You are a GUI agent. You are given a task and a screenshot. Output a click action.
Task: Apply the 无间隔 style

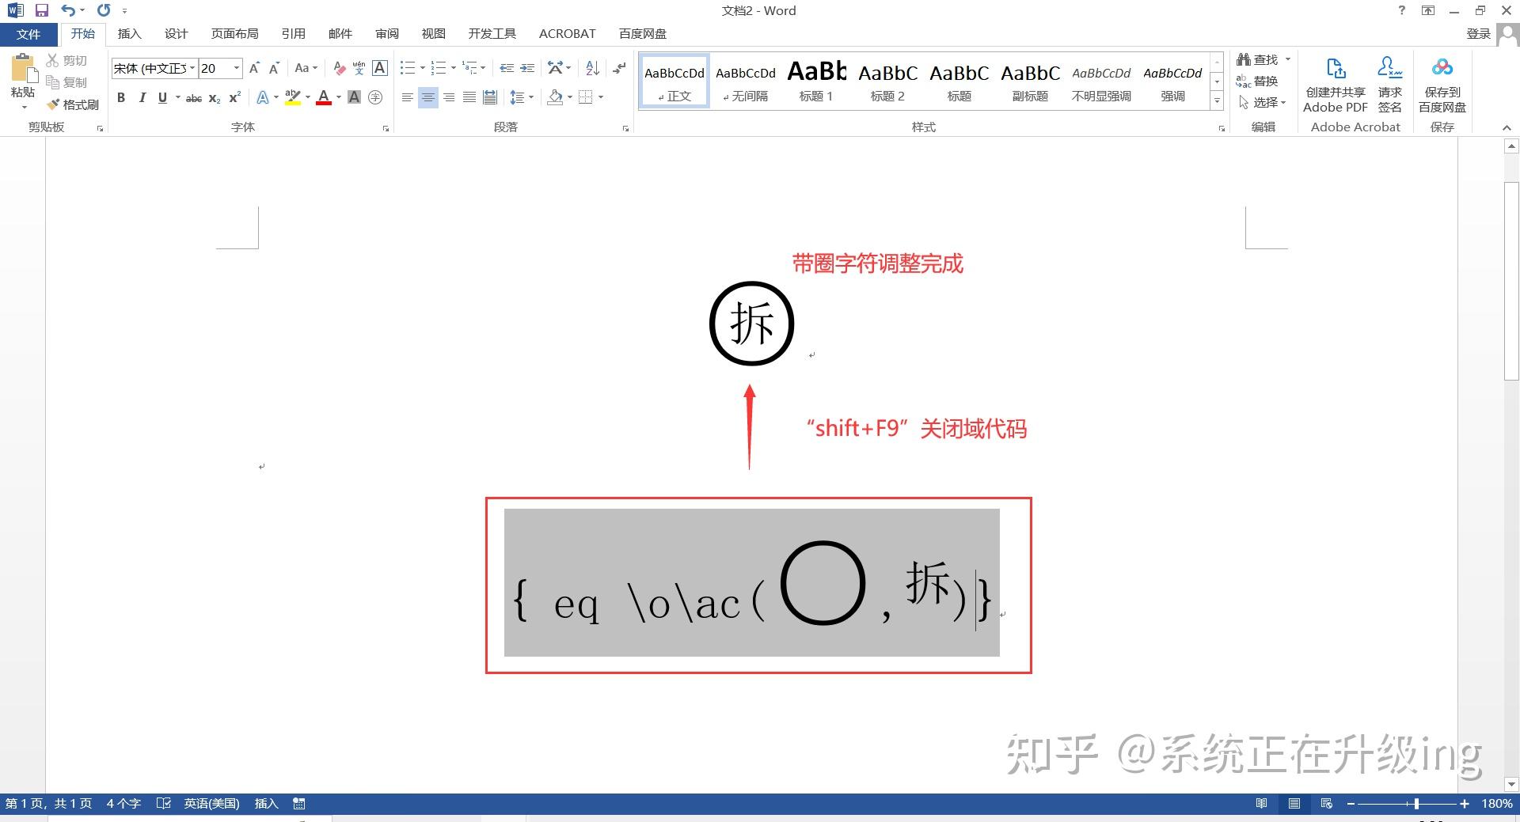click(745, 81)
